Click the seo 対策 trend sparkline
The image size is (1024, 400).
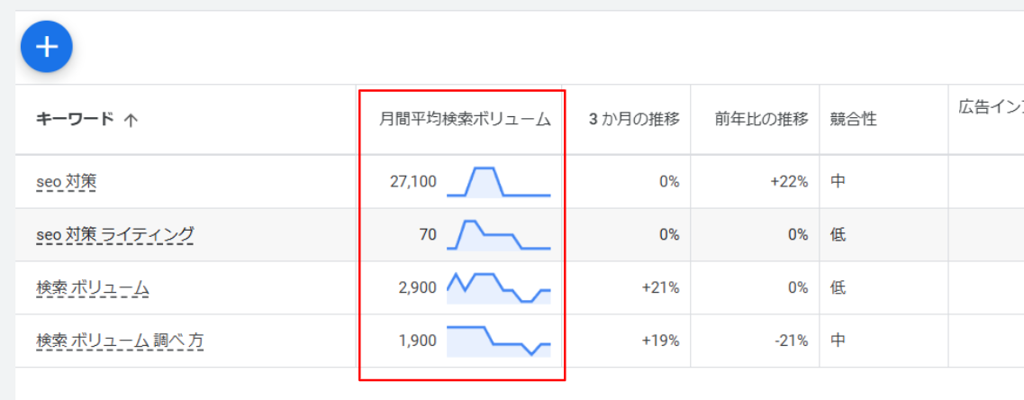(498, 182)
